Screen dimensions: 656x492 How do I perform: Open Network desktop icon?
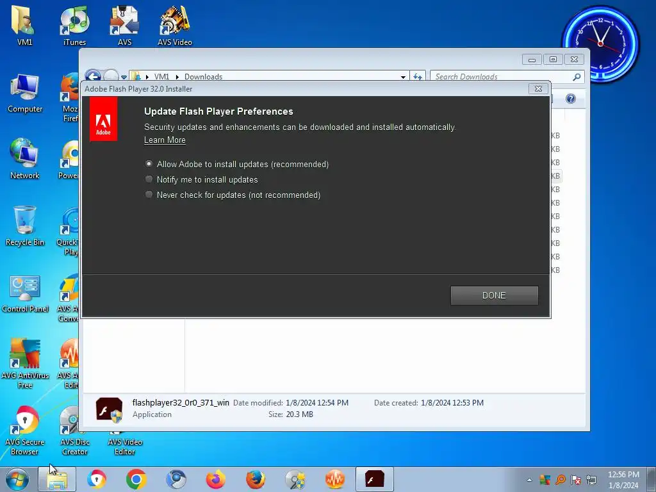25,159
